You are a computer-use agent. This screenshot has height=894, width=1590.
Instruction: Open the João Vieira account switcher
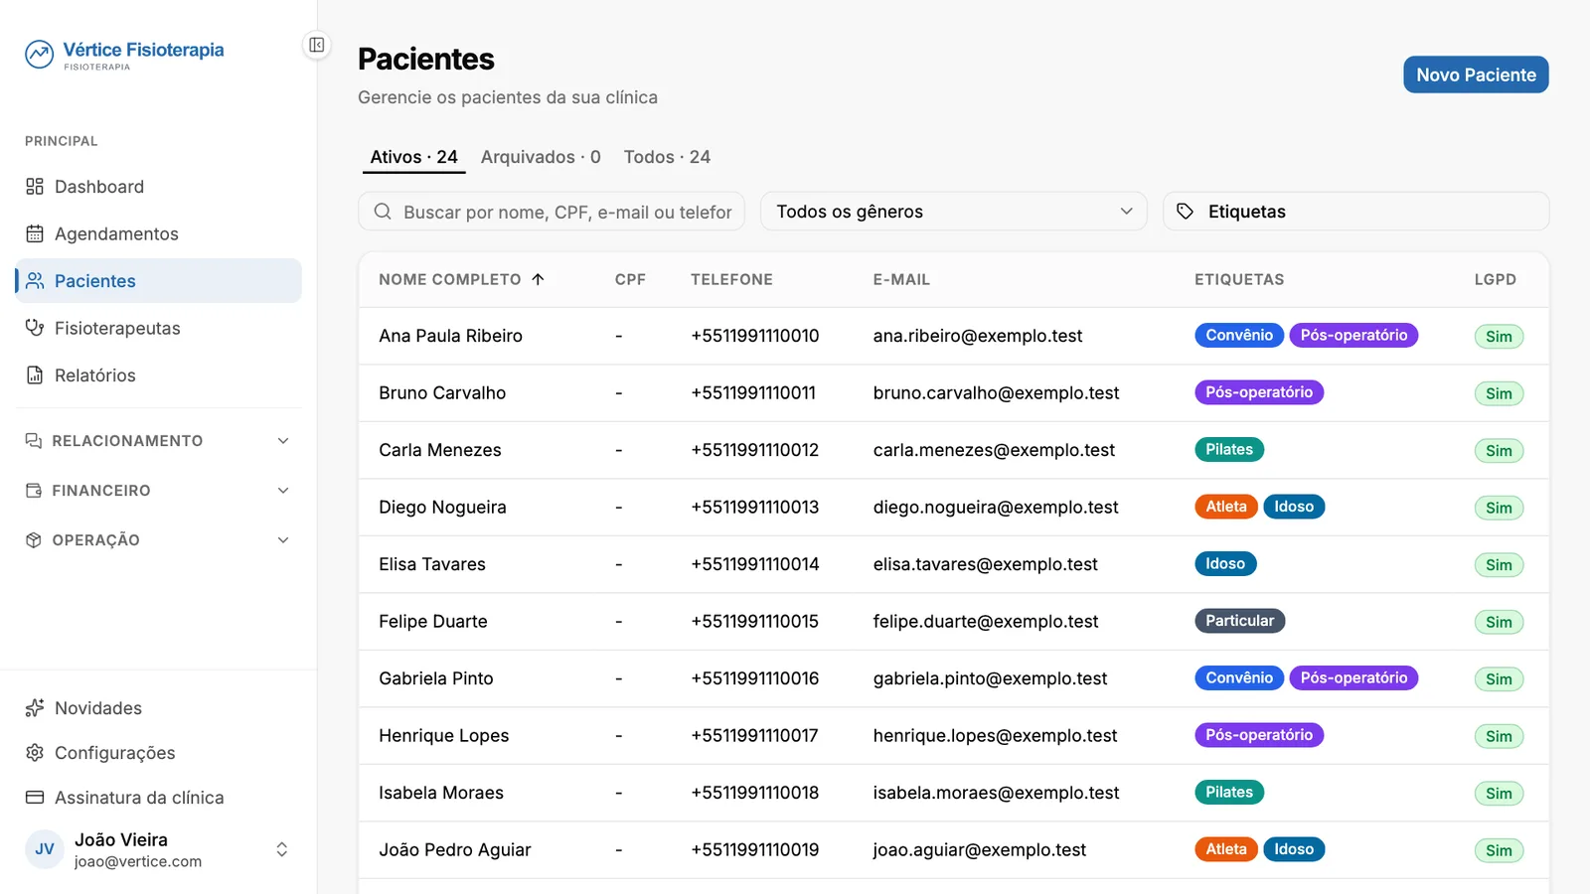159,850
